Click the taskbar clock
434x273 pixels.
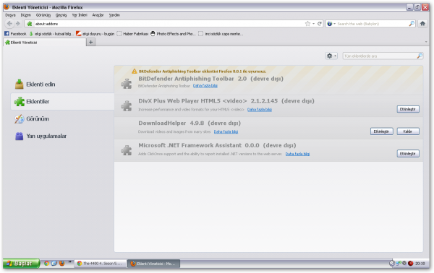click(x=420, y=264)
